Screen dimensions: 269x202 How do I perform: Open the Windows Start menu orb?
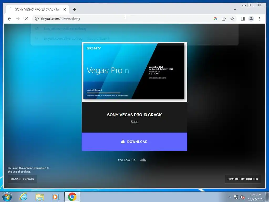coord(7,197)
